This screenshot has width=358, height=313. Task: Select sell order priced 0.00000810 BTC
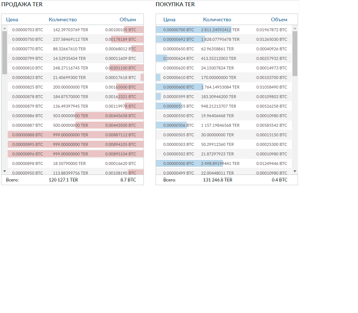point(28,68)
